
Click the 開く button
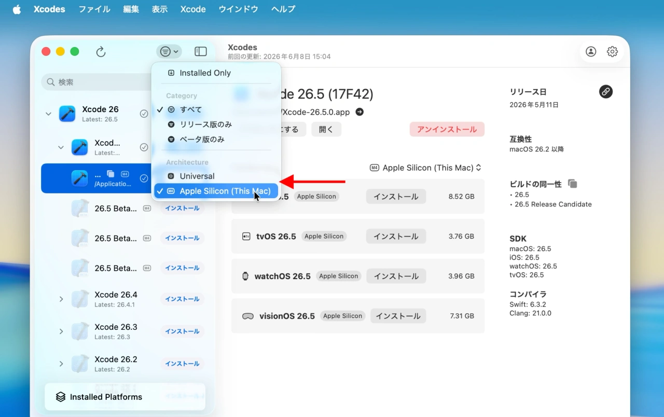tap(326, 129)
